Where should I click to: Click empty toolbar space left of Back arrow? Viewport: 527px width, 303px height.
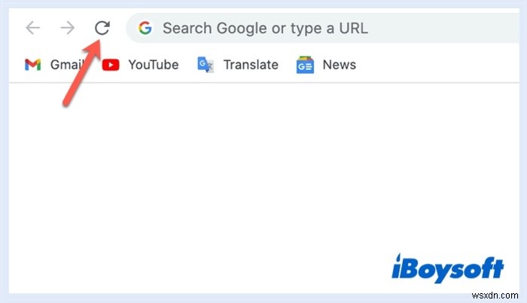[x=15, y=29]
